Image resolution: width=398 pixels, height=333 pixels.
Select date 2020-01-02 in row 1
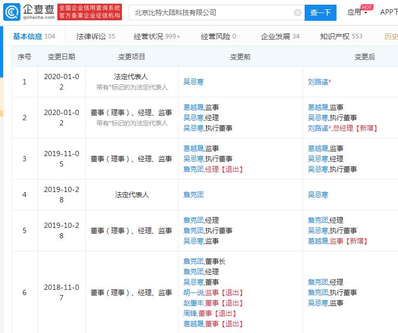[61, 82]
